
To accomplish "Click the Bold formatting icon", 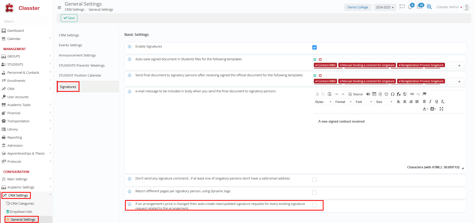I will pos(424,102).
